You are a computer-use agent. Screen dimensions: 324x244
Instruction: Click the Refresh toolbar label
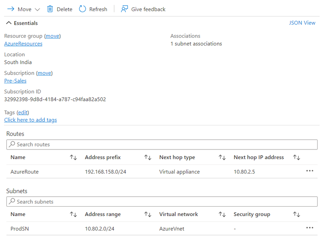[x=98, y=9]
